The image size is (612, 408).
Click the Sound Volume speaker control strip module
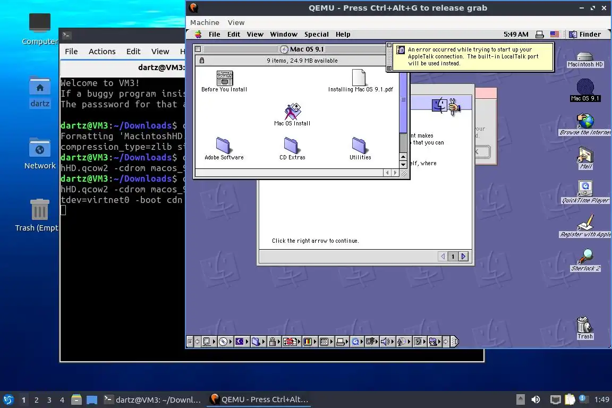click(x=387, y=342)
